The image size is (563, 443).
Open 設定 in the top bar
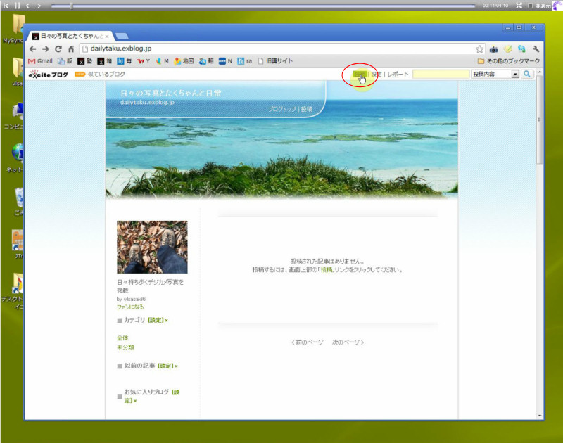[x=376, y=74]
